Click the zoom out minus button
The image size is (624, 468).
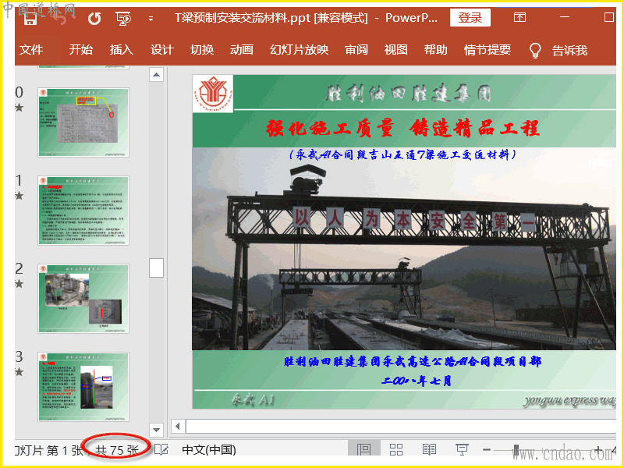486,450
